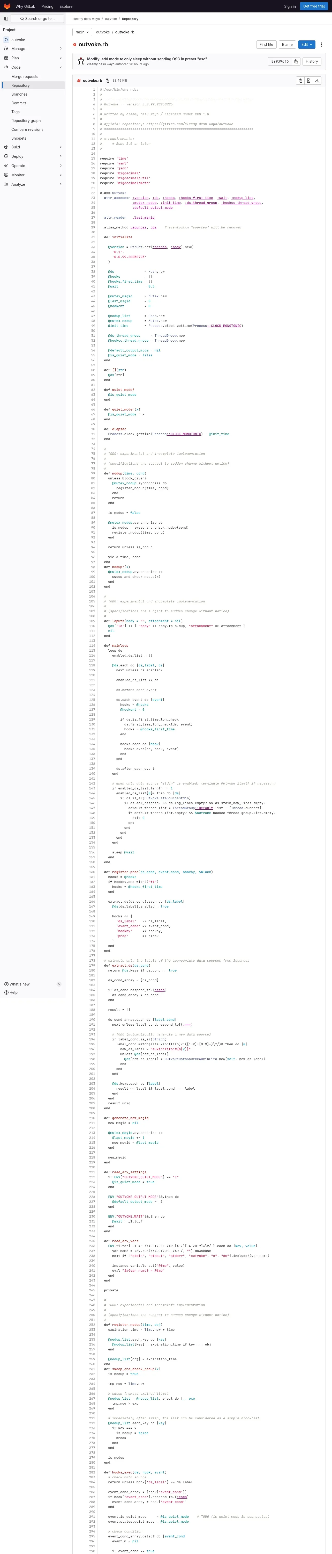Screen dimensions: 332x1554
Task: Click the 'Search or go to…' field
Action: tap(37, 19)
